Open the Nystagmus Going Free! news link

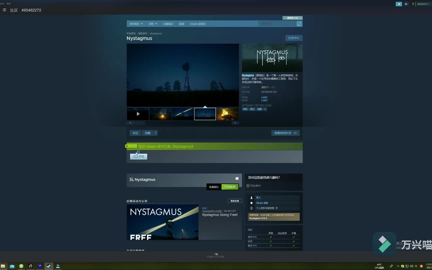tap(220, 215)
